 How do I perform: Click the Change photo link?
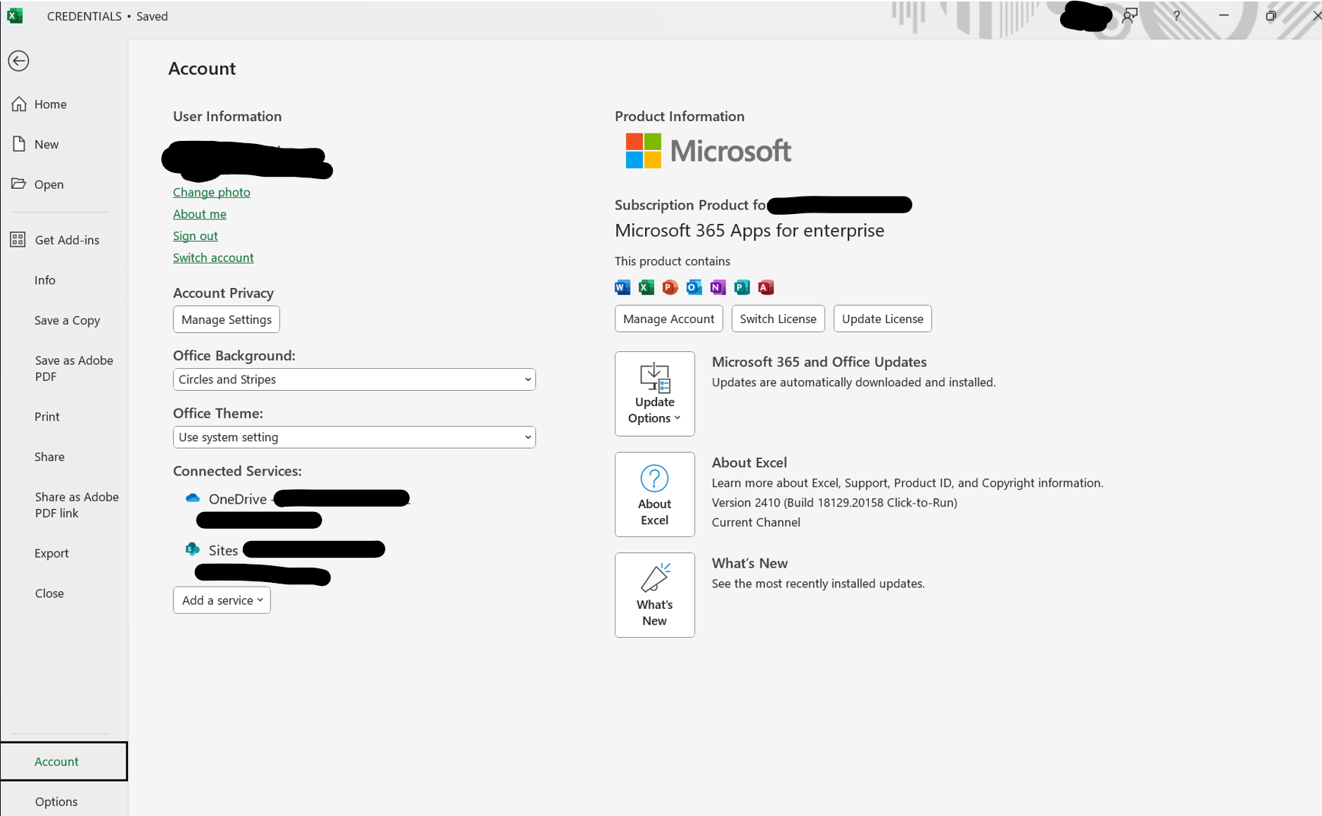(212, 192)
